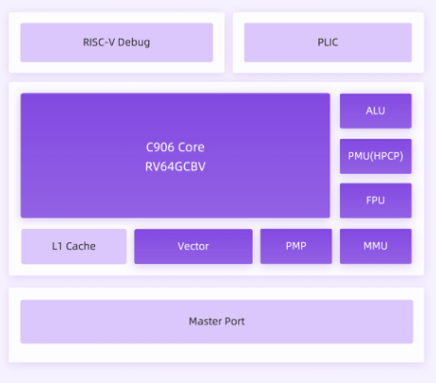
Task: Select the PLIC block
Action: tap(328, 43)
